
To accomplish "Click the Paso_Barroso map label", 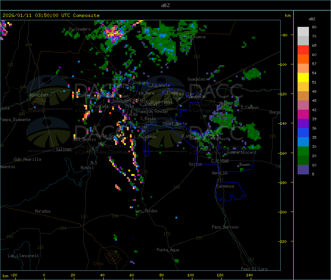I will pos(225,227).
